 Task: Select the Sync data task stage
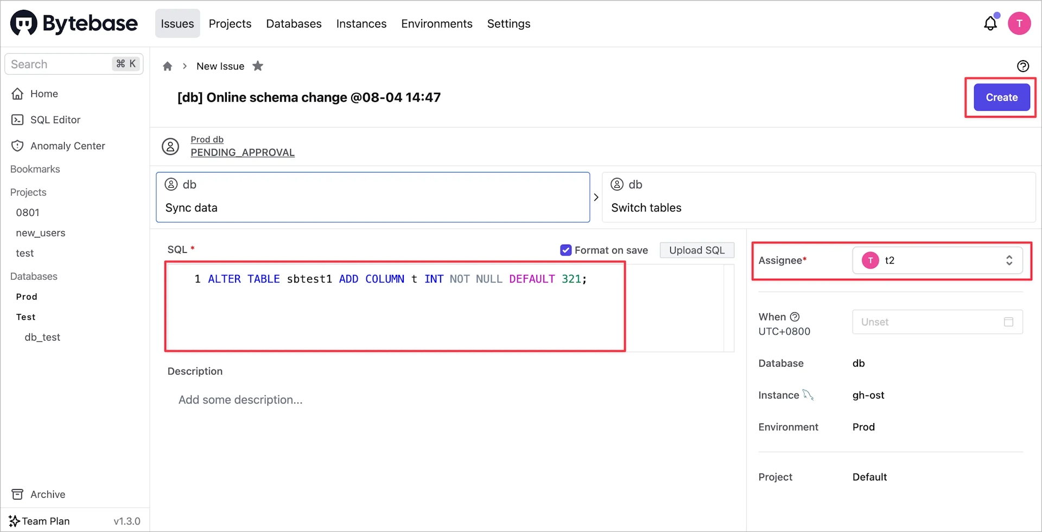point(373,197)
